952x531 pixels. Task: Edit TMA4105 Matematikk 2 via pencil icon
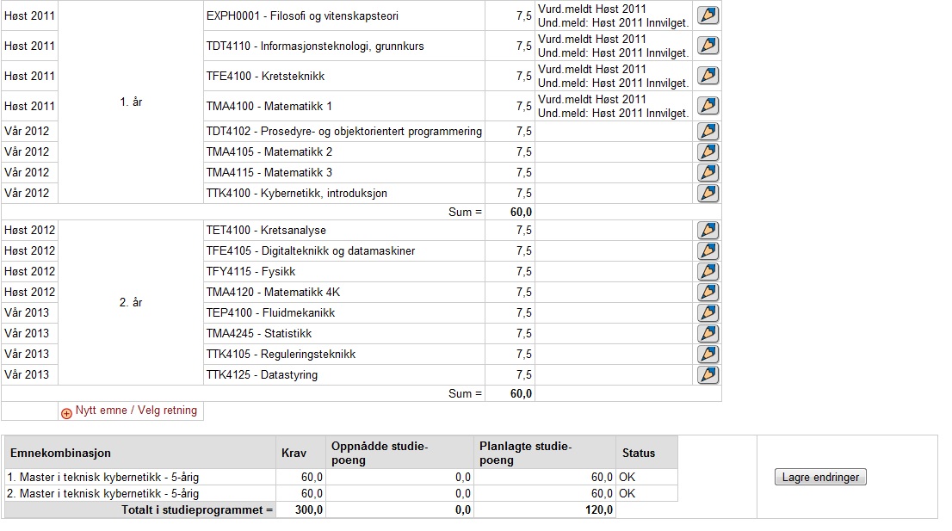point(708,151)
